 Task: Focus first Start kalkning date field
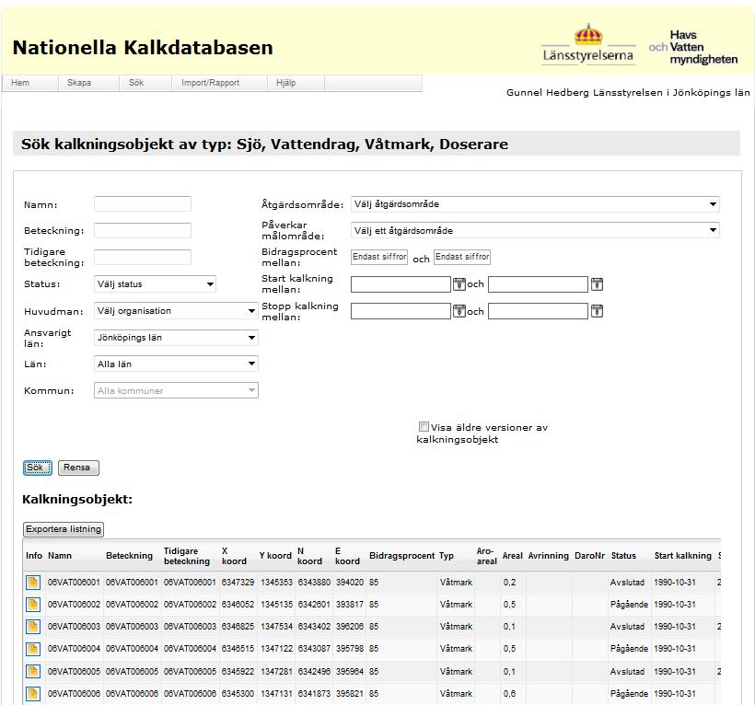tap(401, 284)
